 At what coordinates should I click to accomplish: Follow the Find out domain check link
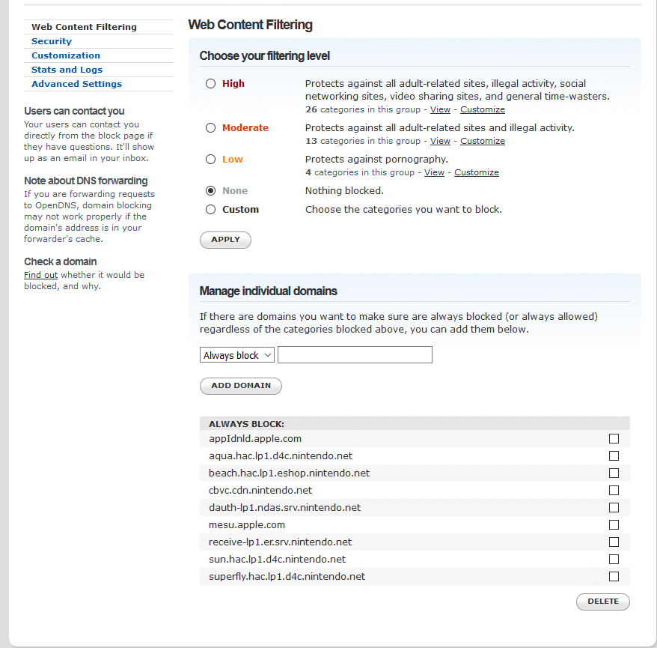coord(40,275)
